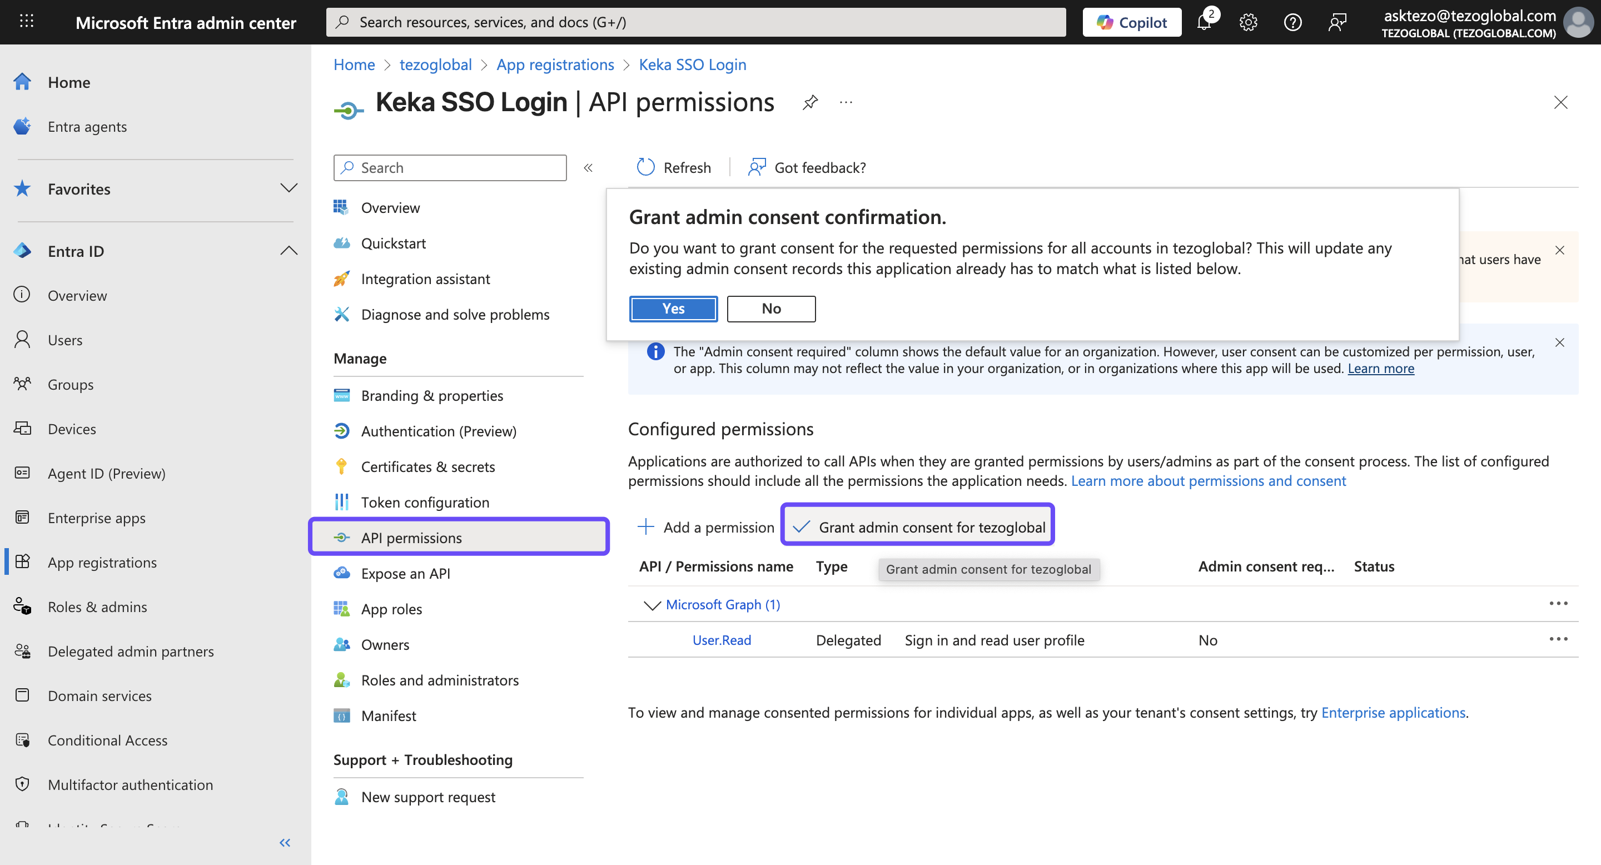Click Grant admin consent for tezoglobal
Screen dimensions: 1601x865
pos(918,527)
